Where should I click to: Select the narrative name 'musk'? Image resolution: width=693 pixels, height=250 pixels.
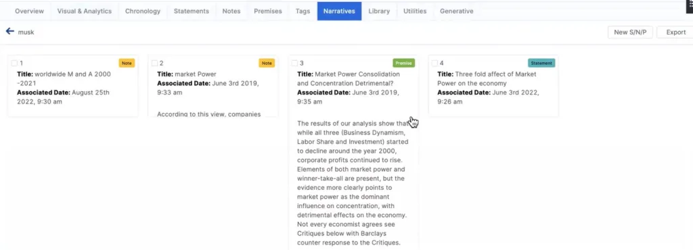click(26, 32)
